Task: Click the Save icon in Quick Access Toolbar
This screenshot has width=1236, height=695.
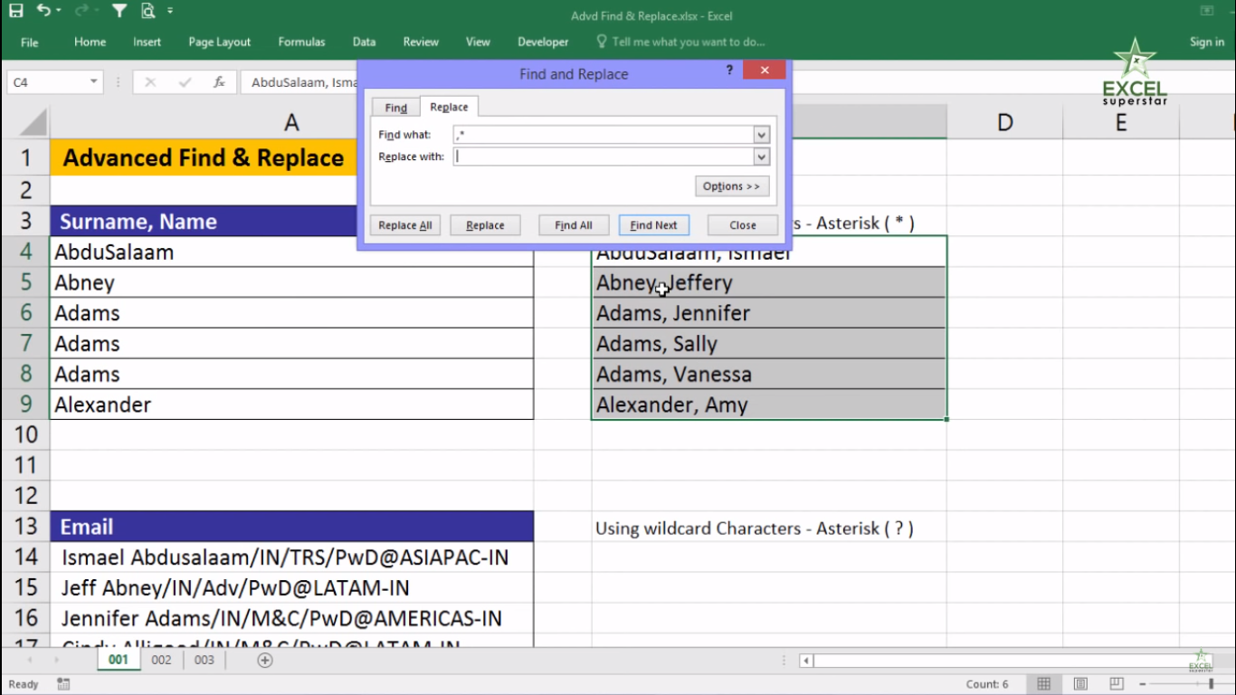Action: [16, 12]
